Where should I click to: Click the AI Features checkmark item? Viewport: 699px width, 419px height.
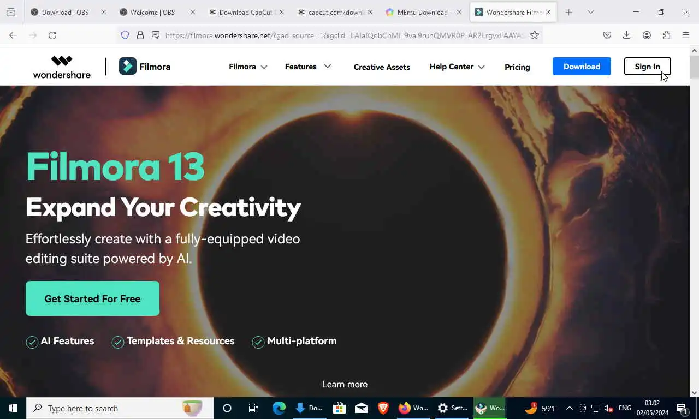click(60, 342)
